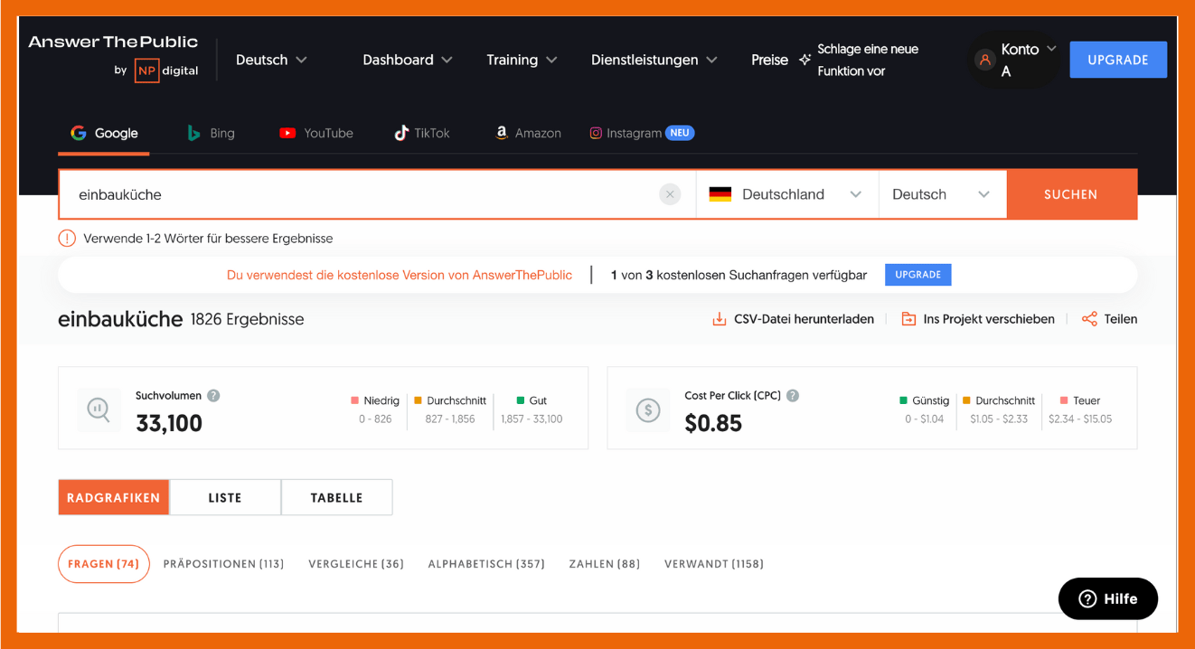Expand the Deutsch search language dropdown

(941, 194)
